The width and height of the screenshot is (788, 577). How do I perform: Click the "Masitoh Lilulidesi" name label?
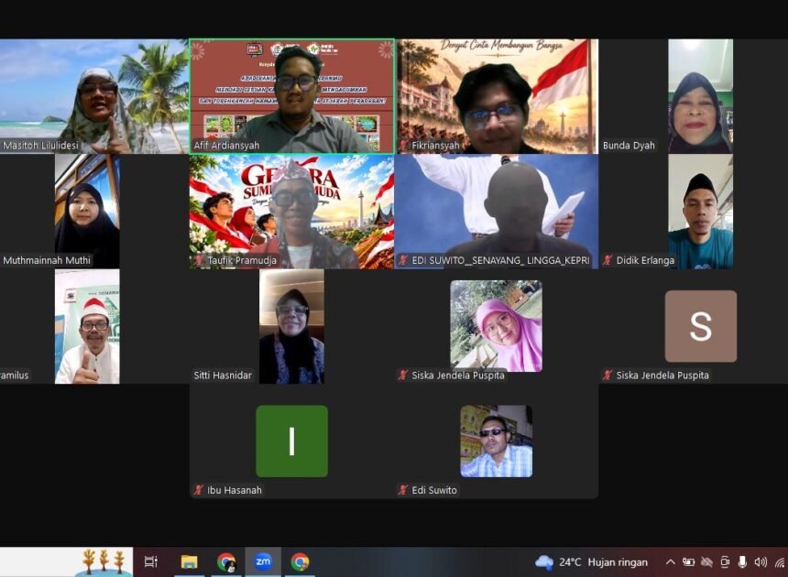click(40, 146)
